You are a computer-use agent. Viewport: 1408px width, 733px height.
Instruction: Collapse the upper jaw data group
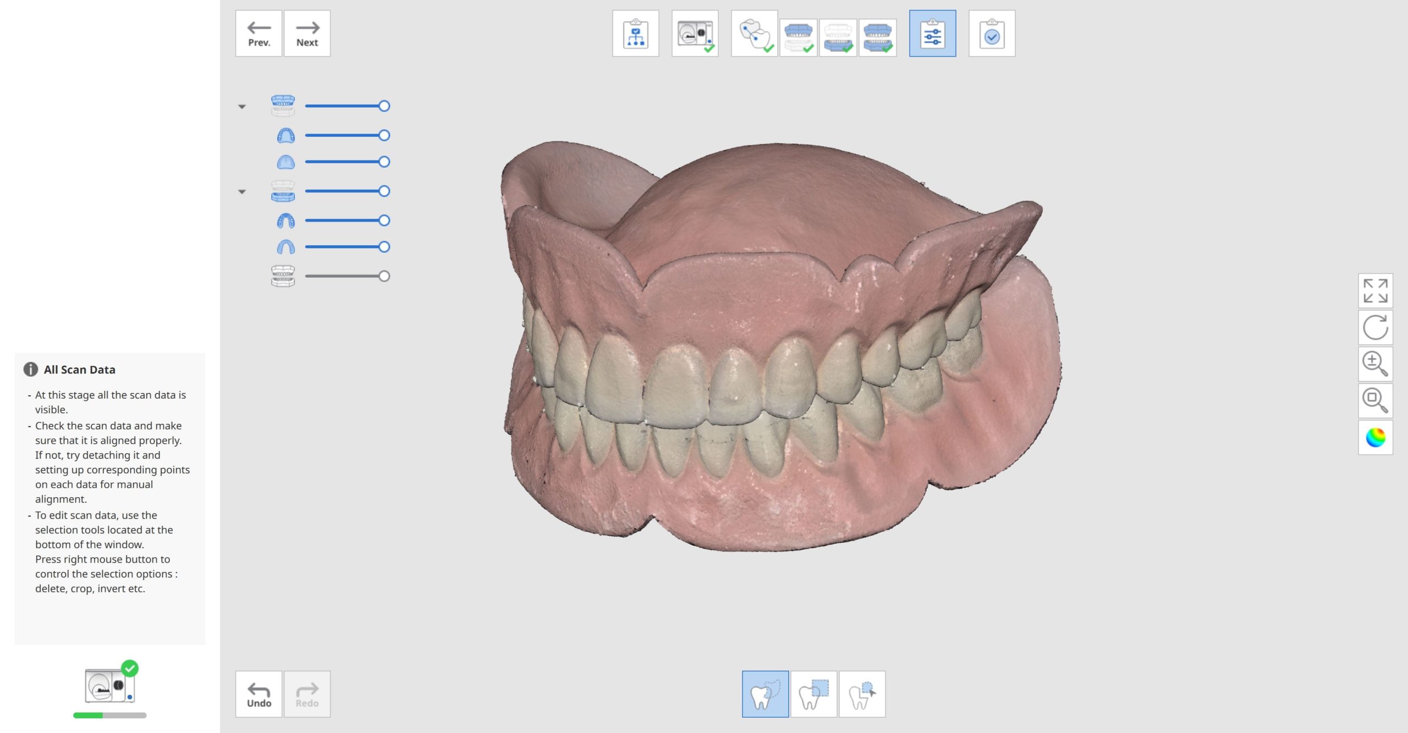click(x=242, y=107)
